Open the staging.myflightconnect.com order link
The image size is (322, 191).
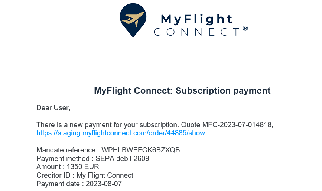click(121, 133)
